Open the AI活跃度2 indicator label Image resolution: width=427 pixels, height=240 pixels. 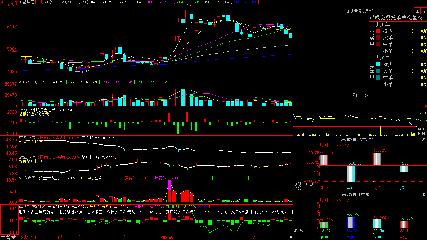(28, 178)
